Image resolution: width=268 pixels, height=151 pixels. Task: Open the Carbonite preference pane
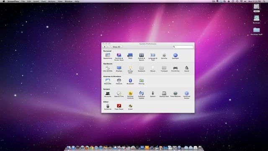[x=108, y=107]
